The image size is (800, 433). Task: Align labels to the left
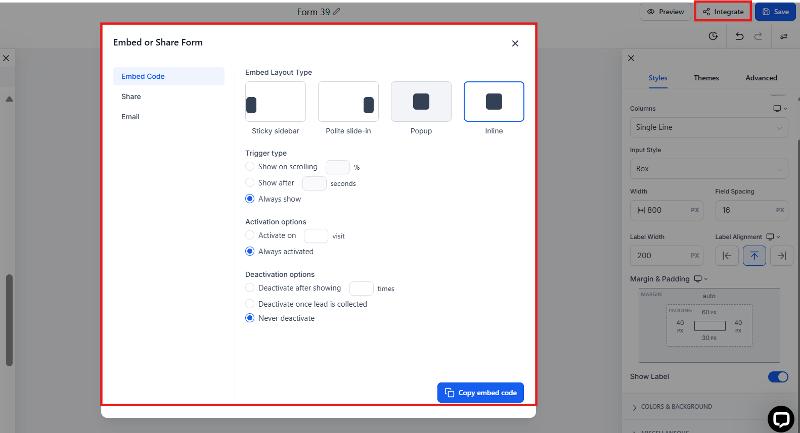[x=727, y=256]
